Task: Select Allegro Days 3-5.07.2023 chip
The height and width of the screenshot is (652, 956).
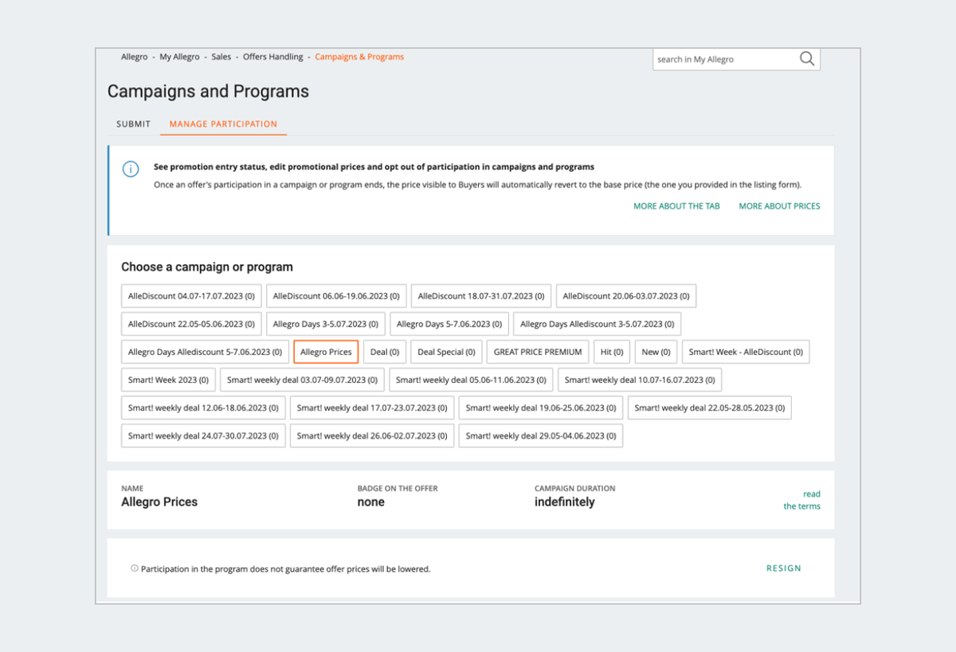Action: tap(326, 324)
